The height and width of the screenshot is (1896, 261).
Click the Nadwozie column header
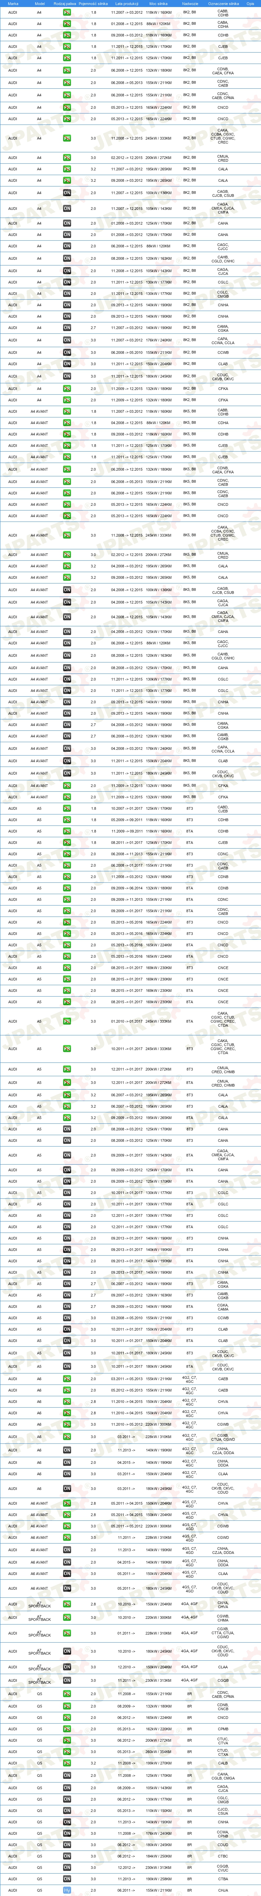pyautogui.click(x=190, y=4)
